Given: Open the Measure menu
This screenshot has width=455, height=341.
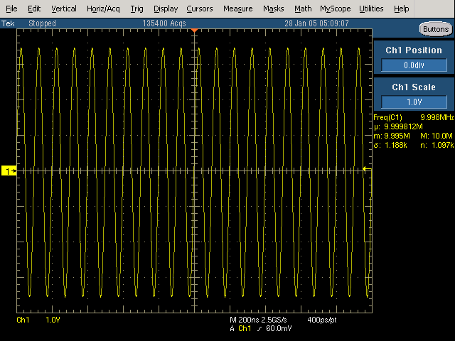Looking at the screenshot, I should pyautogui.click(x=237, y=9).
